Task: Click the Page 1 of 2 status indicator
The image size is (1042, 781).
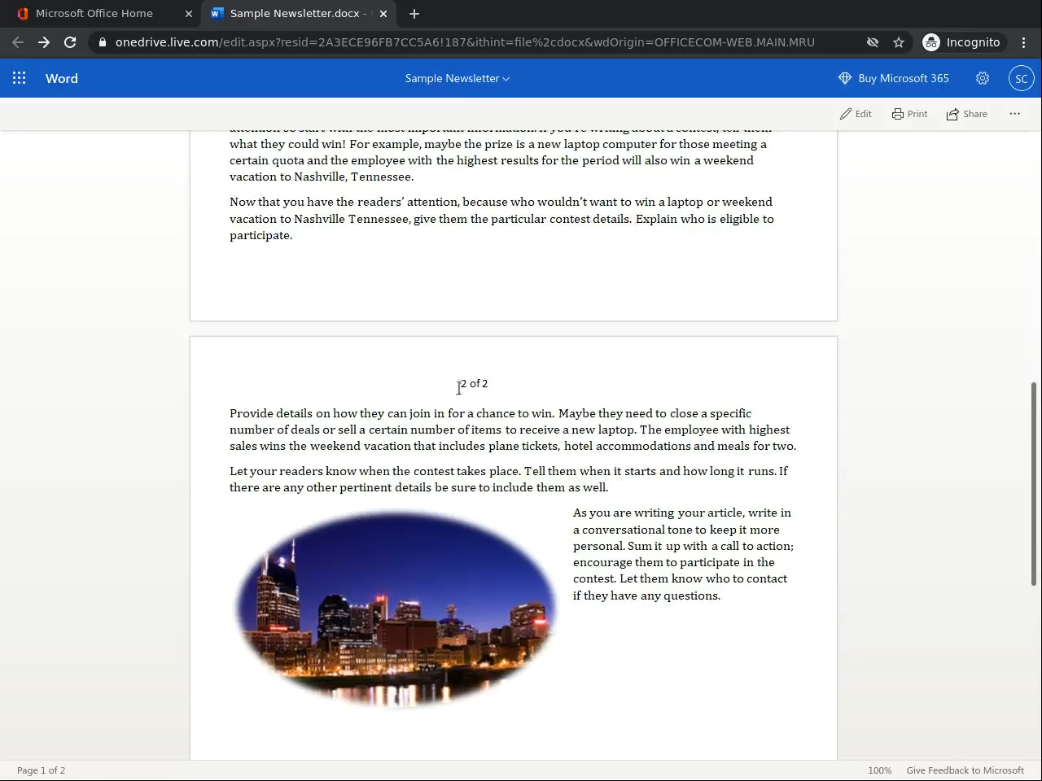Action: click(42, 770)
